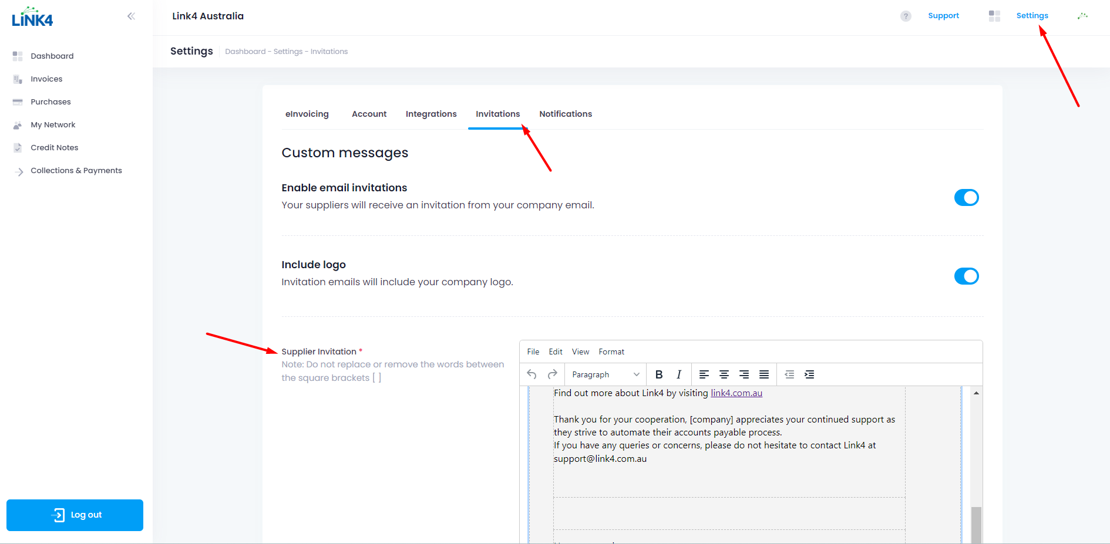
Task: Open the editor Format menu
Action: (x=611, y=352)
